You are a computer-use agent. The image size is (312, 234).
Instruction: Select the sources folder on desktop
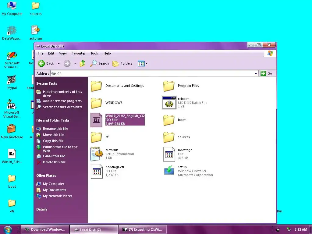click(x=36, y=8)
